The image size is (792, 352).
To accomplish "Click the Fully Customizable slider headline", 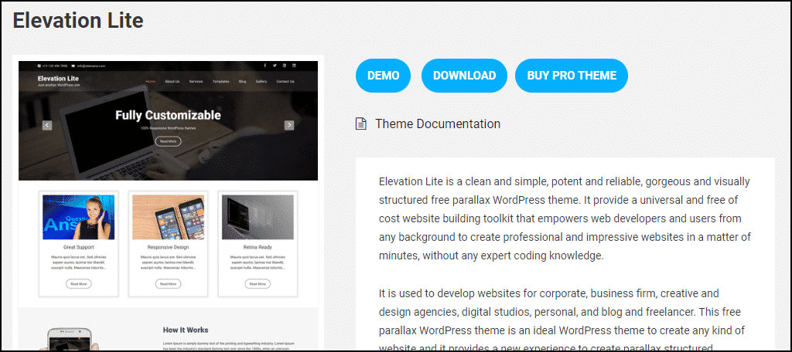I will tap(168, 115).
